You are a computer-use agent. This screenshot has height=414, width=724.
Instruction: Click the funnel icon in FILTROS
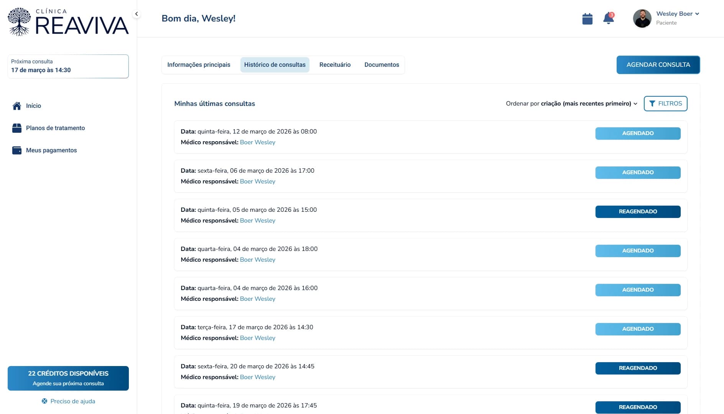point(652,104)
